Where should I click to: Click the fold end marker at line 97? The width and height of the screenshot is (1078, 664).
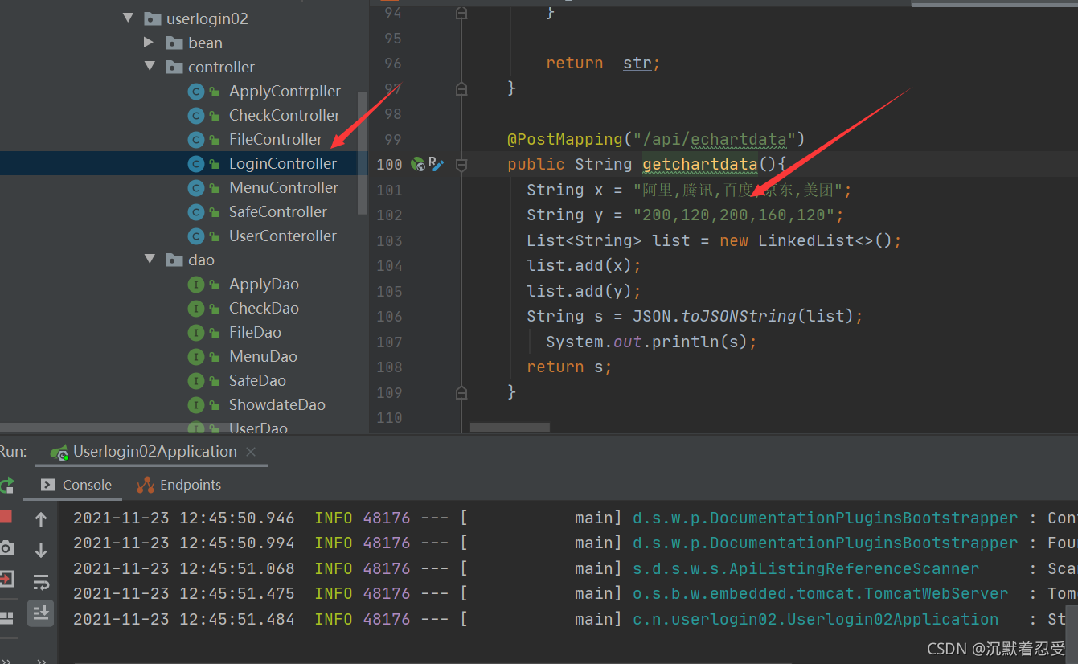click(461, 88)
